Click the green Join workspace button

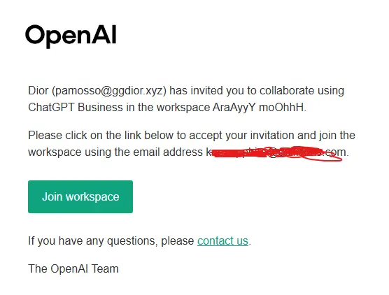point(80,196)
